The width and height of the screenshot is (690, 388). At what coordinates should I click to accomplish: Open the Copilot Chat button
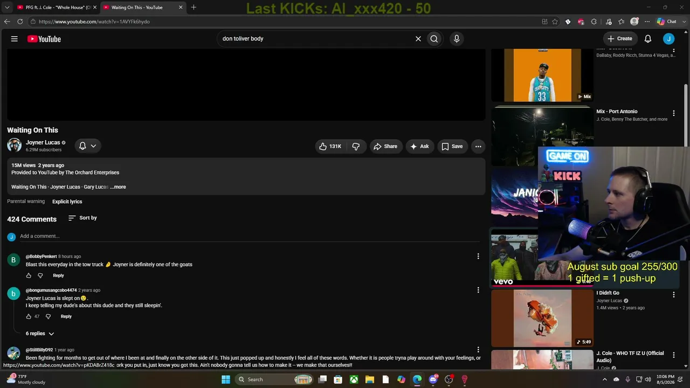[667, 22]
